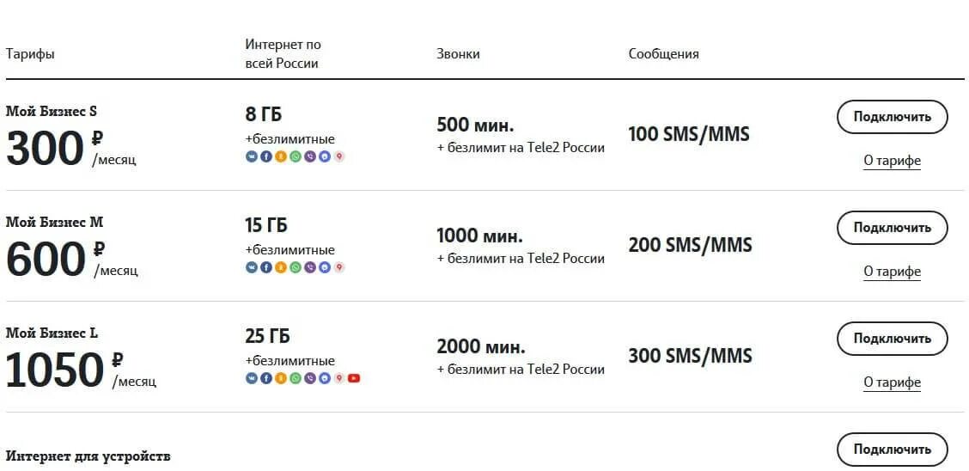This screenshot has width=969, height=471.
Task: Click the Интернет для устройств heading
Action: click(x=88, y=456)
